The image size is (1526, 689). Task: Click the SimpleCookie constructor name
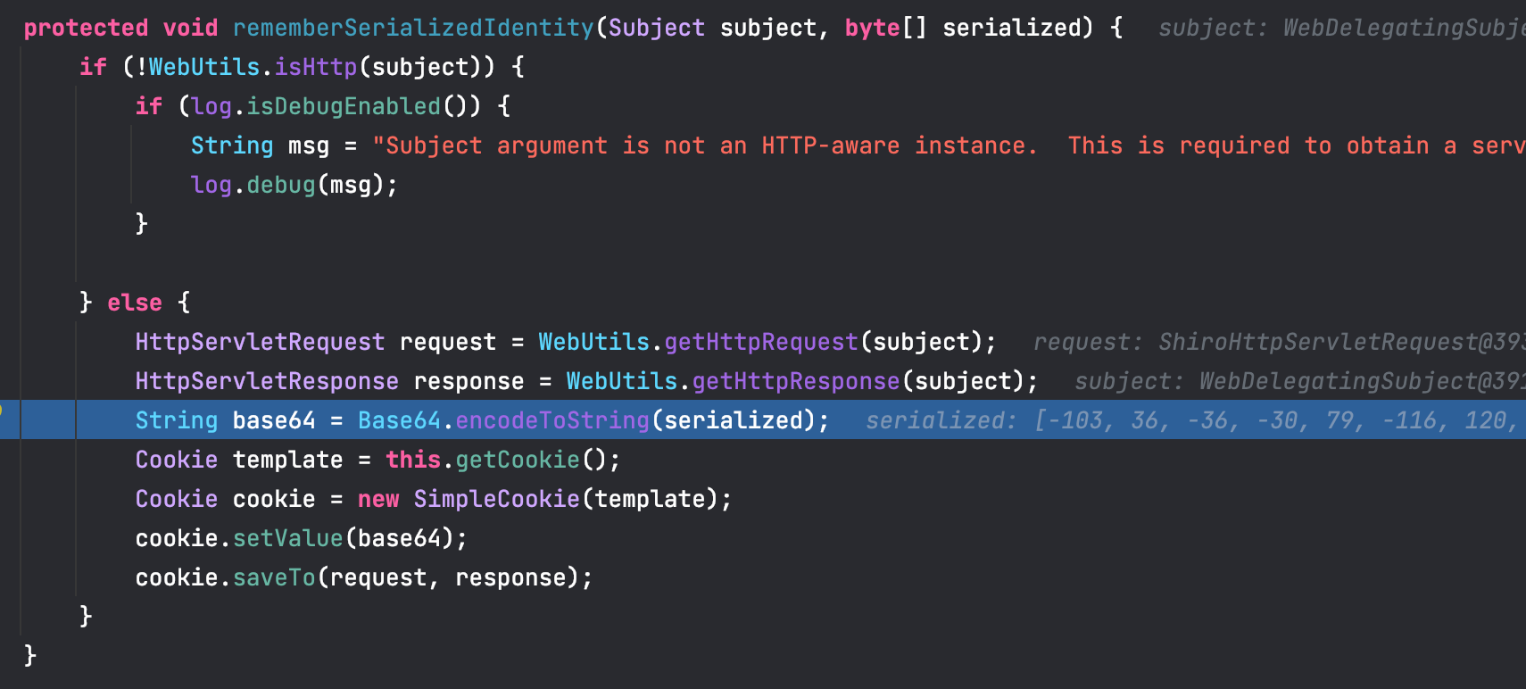(x=496, y=499)
